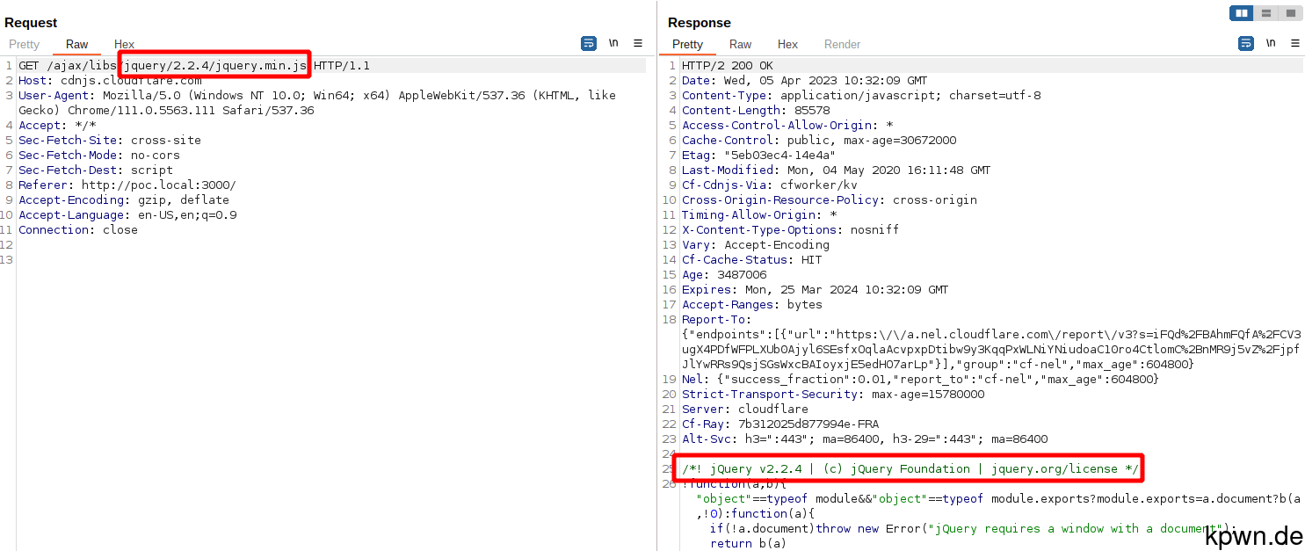Click the highlighted jQuery license comment in the response

coord(908,468)
